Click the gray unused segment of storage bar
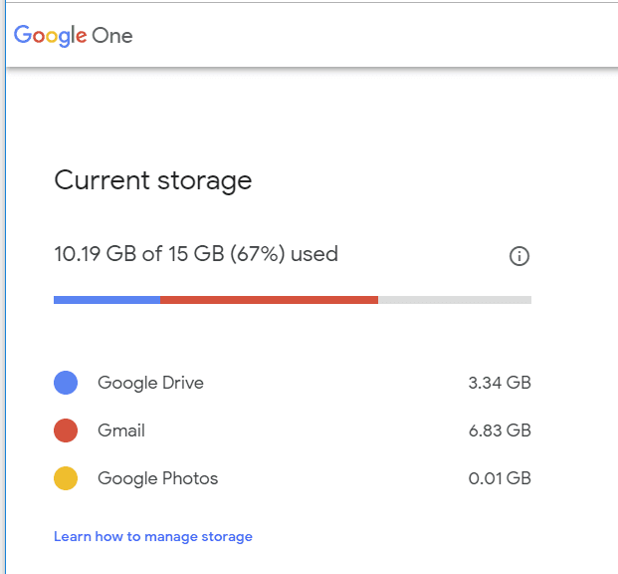618x574 pixels. [x=455, y=300]
